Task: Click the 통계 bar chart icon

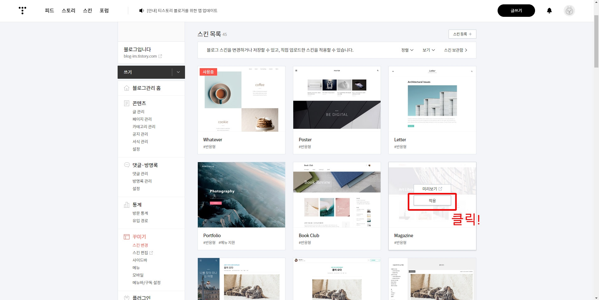Action: pos(127,204)
